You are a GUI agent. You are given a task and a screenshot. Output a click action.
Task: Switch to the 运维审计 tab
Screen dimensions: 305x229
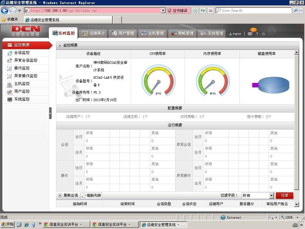pos(93,33)
